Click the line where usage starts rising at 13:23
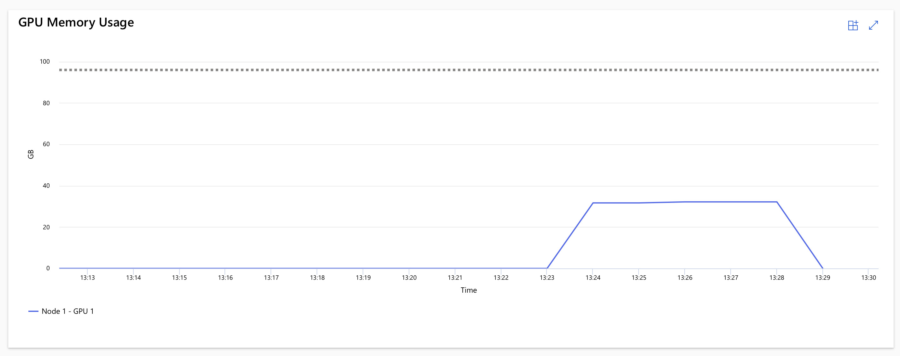The width and height of the screenshot is (900, 356). tap(547, 268)
